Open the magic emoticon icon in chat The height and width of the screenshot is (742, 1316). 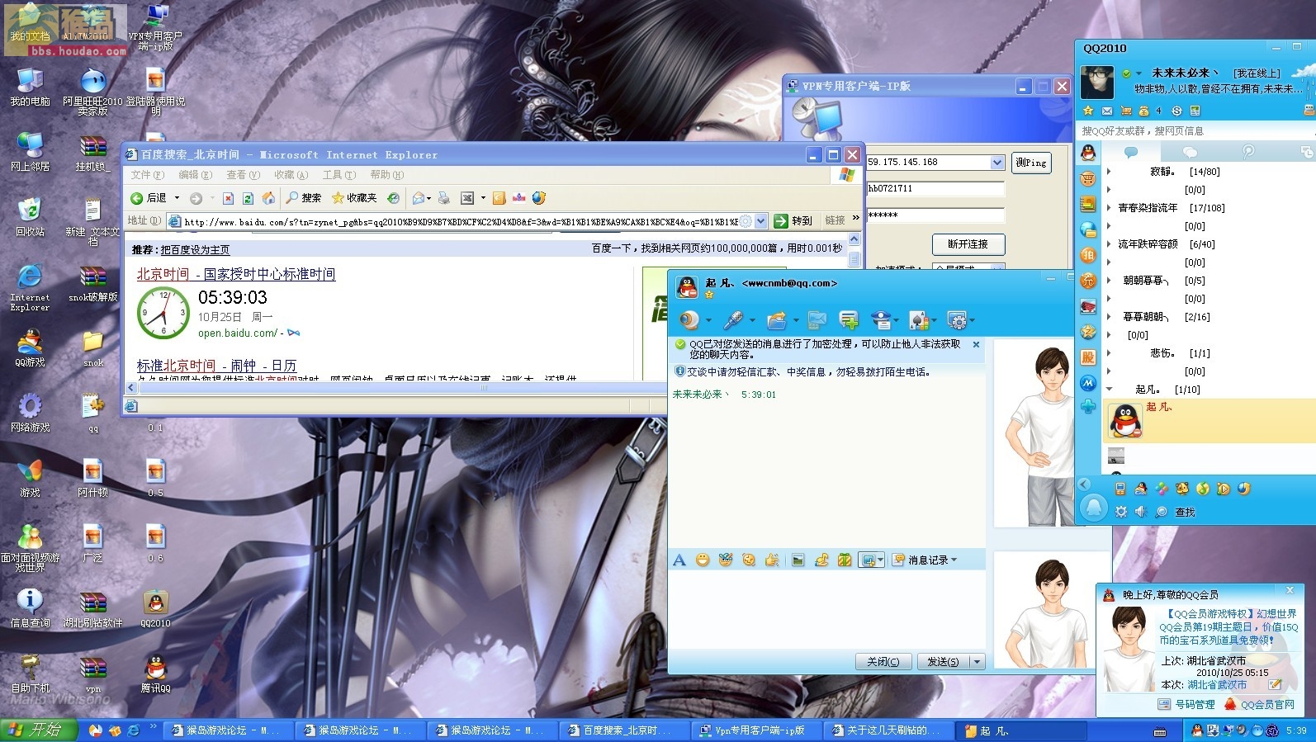(x=726, y=560)
